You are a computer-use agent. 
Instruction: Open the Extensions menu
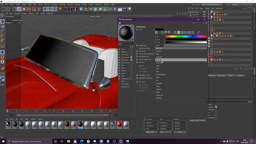[x=98, y=4]
